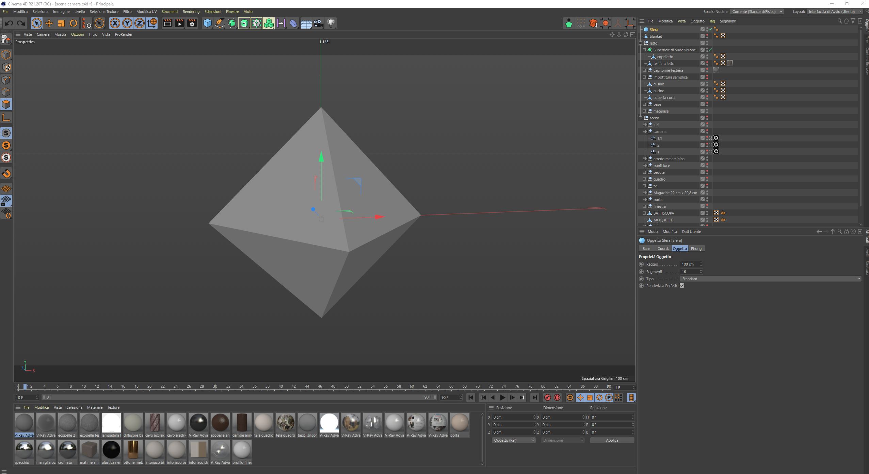Open the Camere viewport menu

(x=43, y=34)
